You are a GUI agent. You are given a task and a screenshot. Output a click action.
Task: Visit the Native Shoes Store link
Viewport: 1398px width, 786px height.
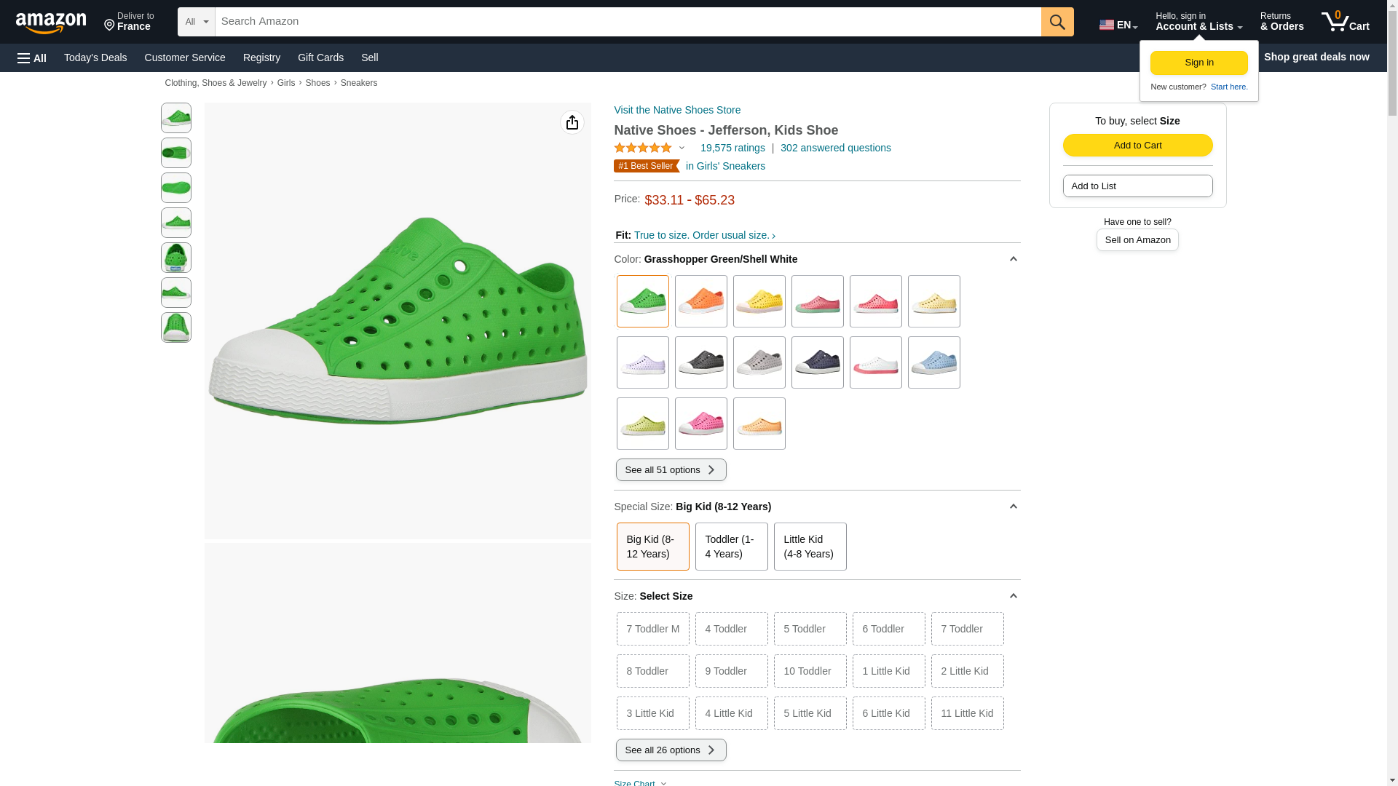click(x=676, y=110)
